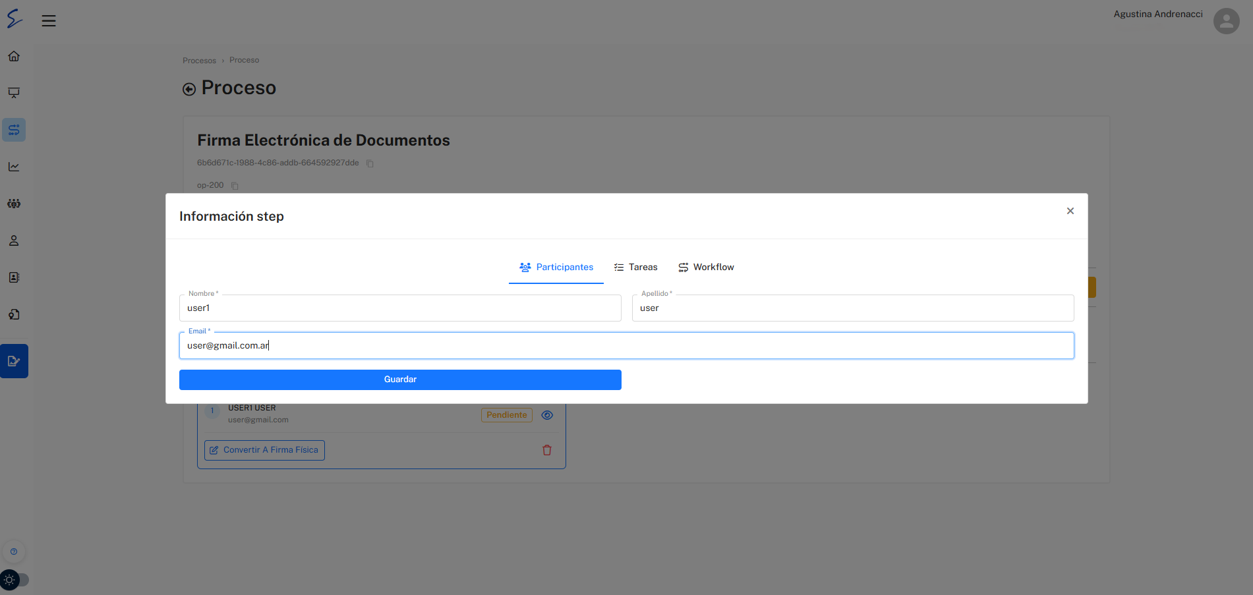Click the back arrow beside Proceso
The height and width of the screenshot is (595, 1253).
coord(189,89)
